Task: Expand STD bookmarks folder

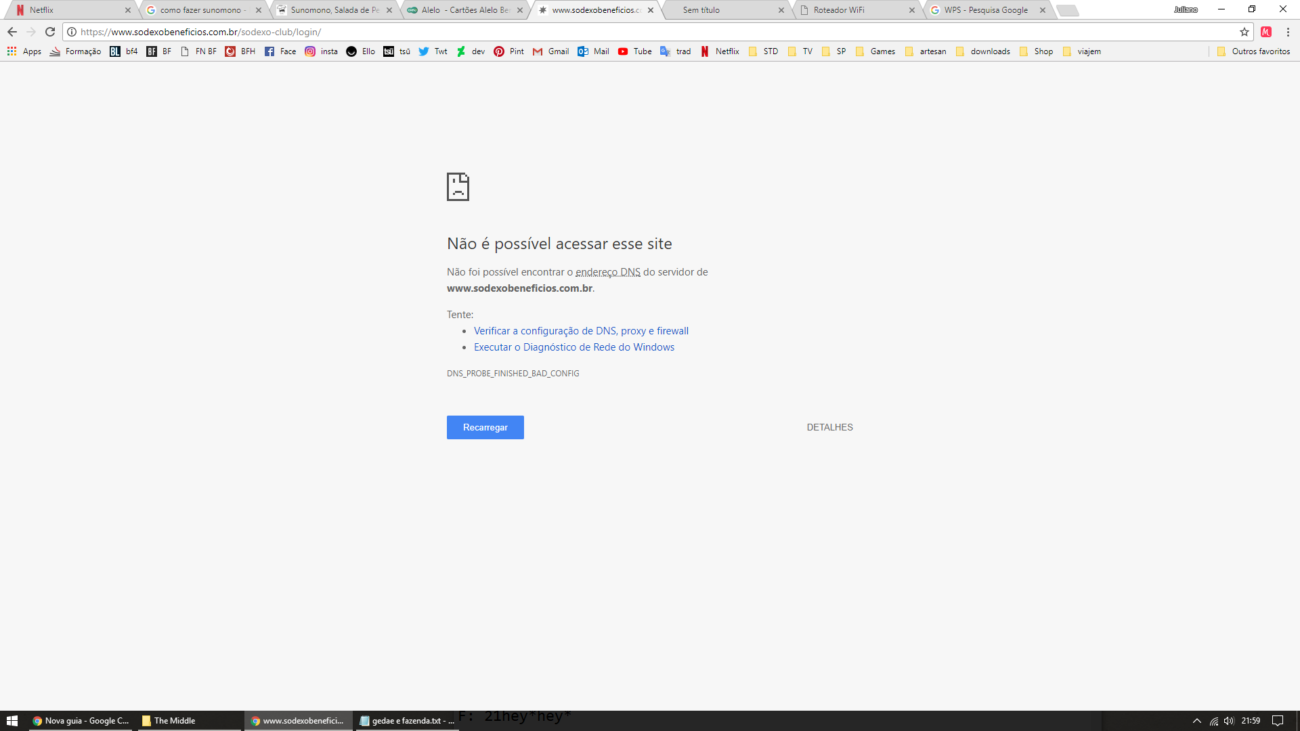Action: (763, 51)
